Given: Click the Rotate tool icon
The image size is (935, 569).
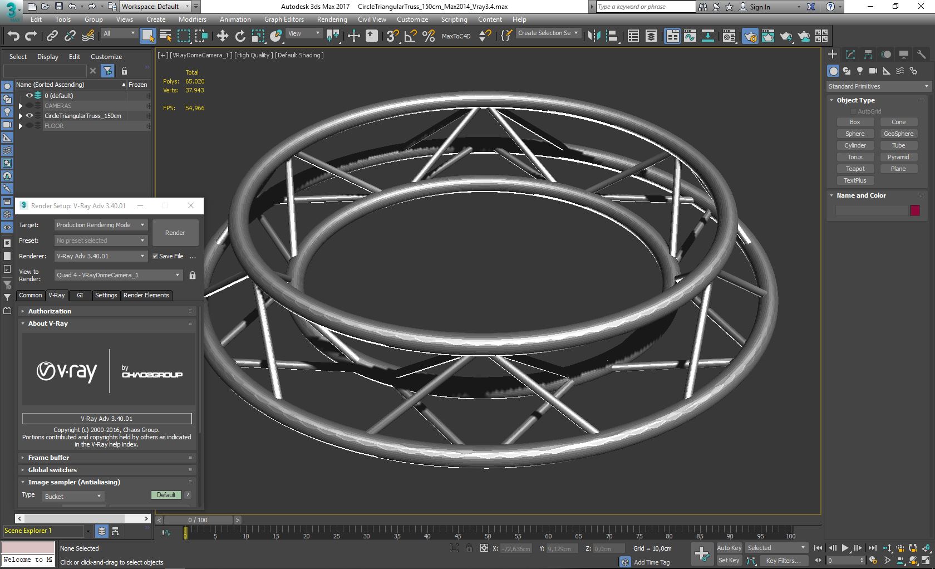Looking at the screenshot, I should point(240,36).
